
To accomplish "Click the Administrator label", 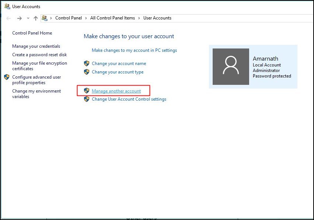I will pyautogui.click(x=266, y=71).
